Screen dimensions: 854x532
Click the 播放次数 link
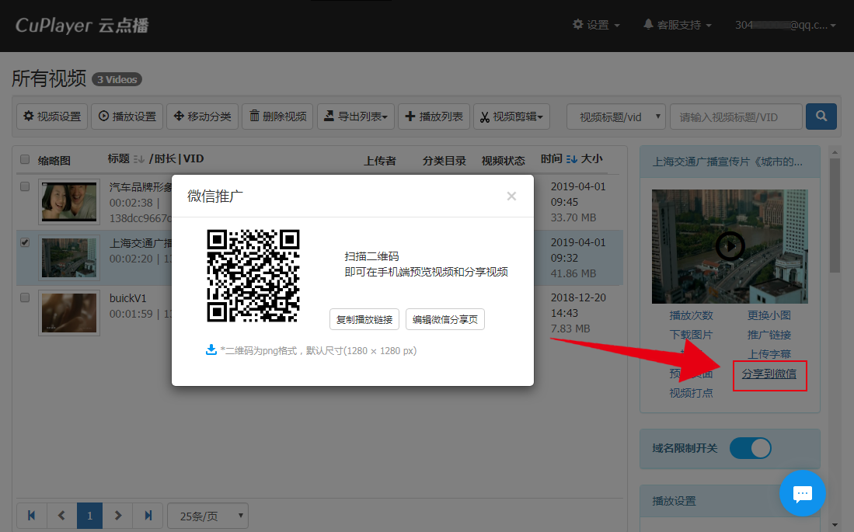[691, 315]
